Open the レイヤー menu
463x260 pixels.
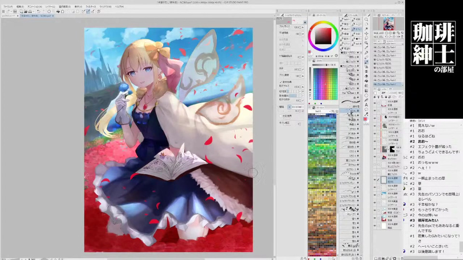[x=51, y=7]
